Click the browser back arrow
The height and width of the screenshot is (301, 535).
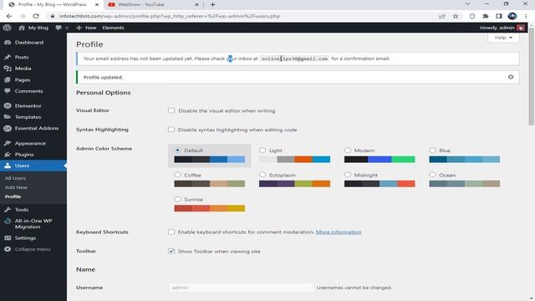click(x=9, y=16)
